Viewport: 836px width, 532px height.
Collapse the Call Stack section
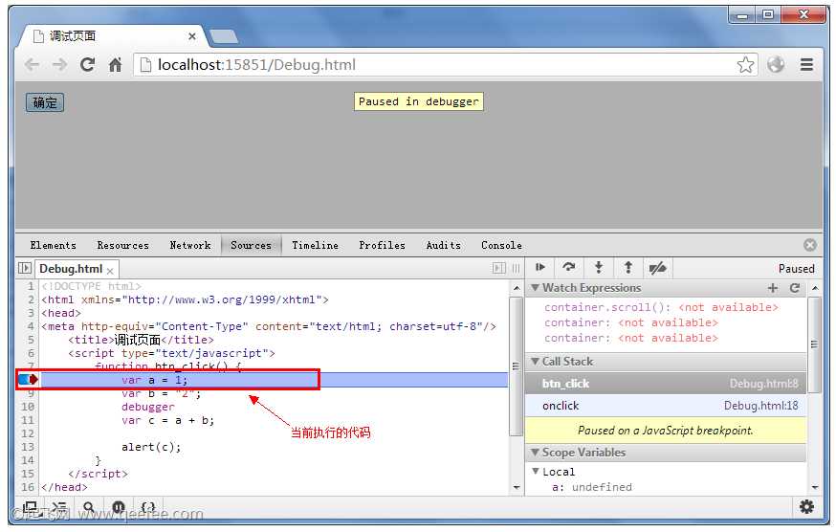point(535,362)
